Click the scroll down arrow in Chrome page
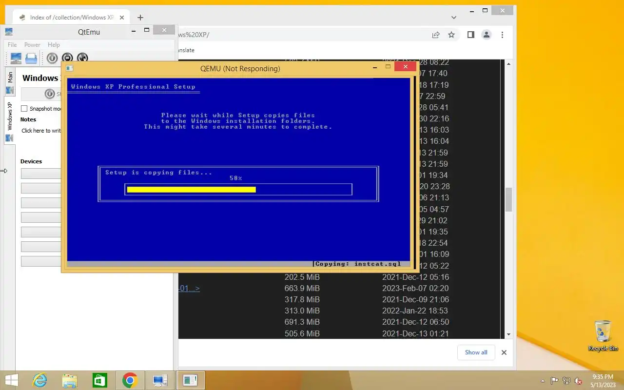The width and height of the screenshot is (624, 390). [508, 334]
